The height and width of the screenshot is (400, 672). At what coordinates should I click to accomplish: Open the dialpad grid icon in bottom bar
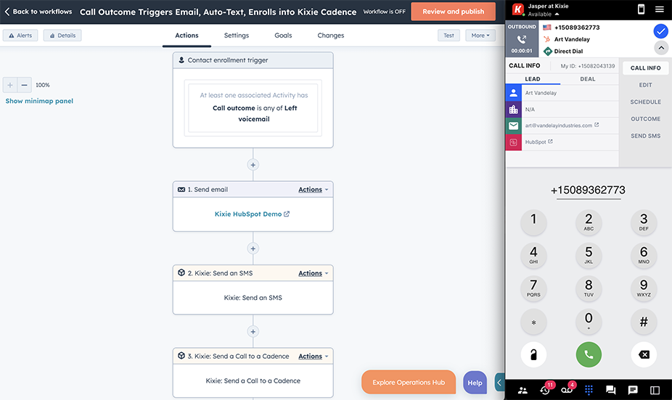[x=589, y=390]
